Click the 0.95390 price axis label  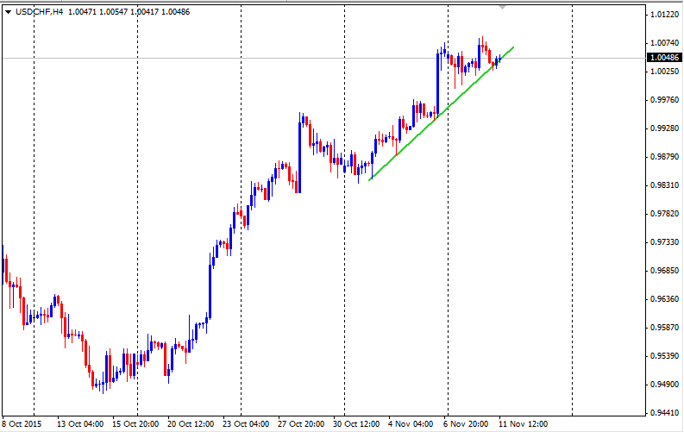[664, 356]
